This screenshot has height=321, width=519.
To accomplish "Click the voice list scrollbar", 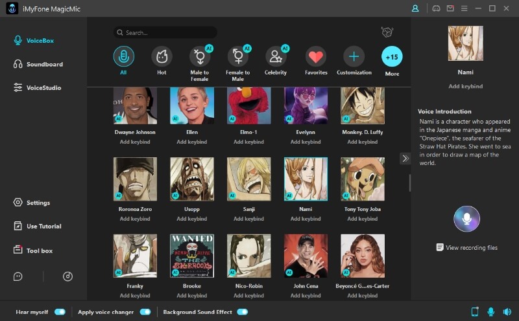I will tap(410, 183).
